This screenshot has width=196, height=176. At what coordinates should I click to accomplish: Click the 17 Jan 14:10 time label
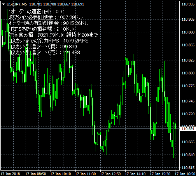pos(135,174)
